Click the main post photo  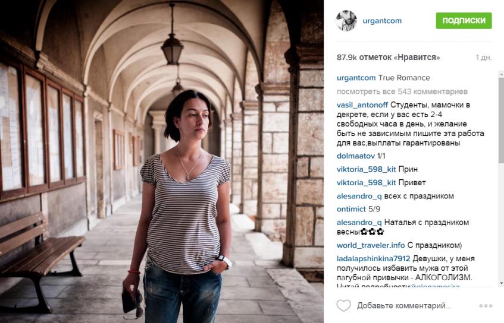click(162, 161)
